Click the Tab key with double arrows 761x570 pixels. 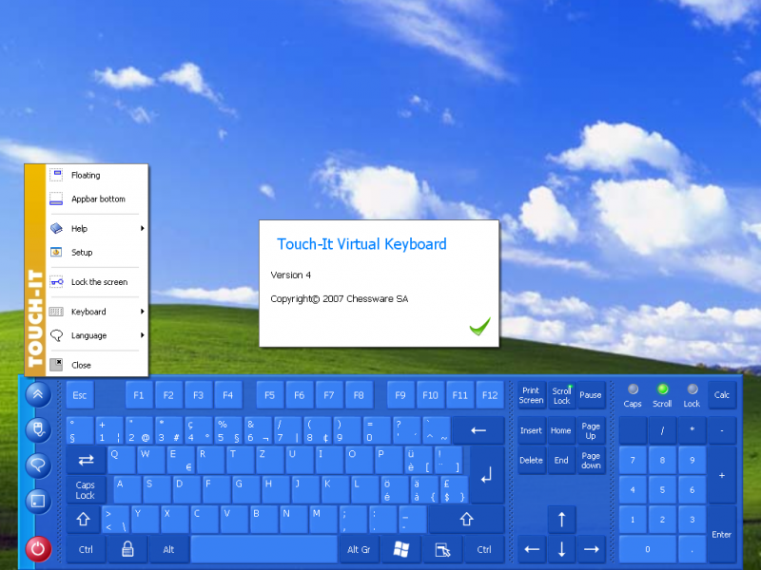click(x=86, y=460)
